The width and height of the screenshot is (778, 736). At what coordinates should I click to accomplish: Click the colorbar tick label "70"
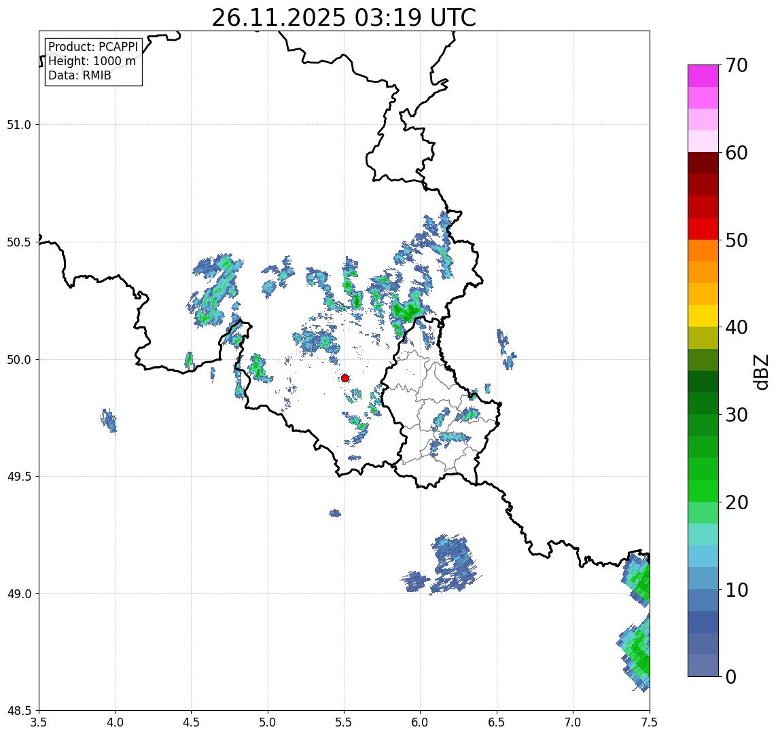pyautogui.click(x=737, y=65)
